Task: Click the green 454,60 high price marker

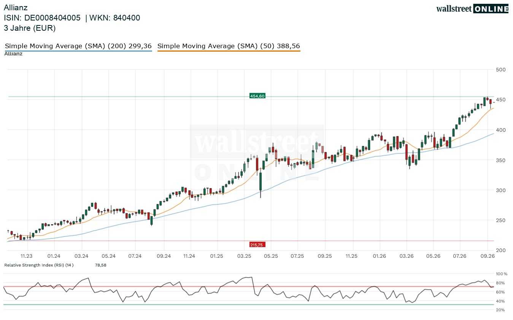Action: tap(257, 96)
